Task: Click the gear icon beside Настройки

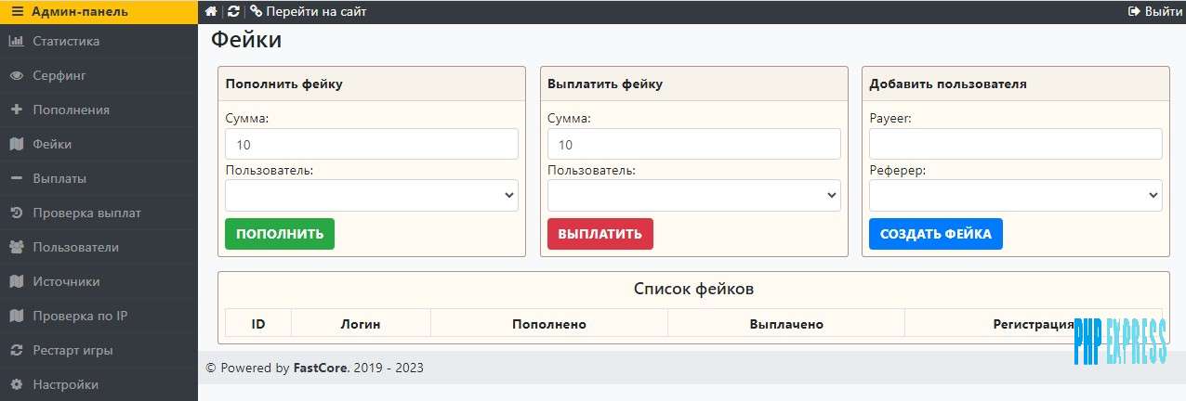Action: tap(16, 384)
